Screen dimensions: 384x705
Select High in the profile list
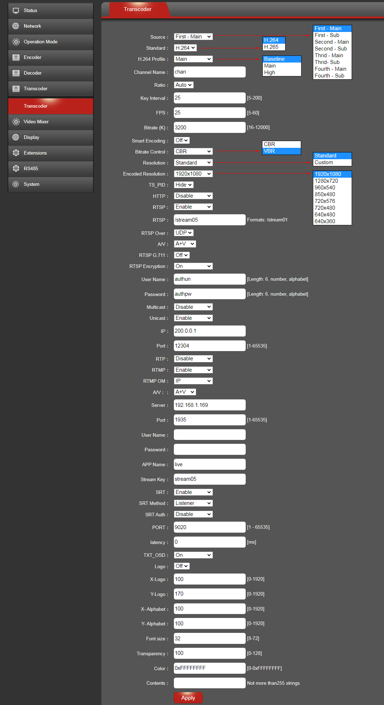tap(282, 72)
